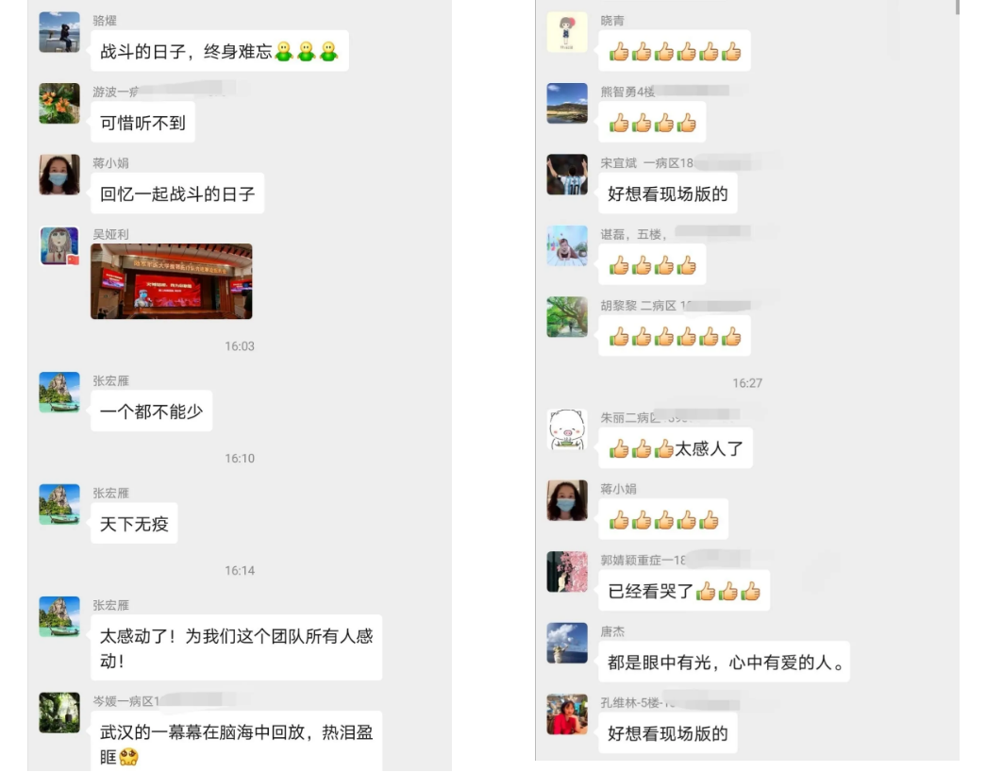986x772 pixels.
Task: Click the name label 胡黎黎 二病区
Action: pyautogui.click(x=638, y=306)
